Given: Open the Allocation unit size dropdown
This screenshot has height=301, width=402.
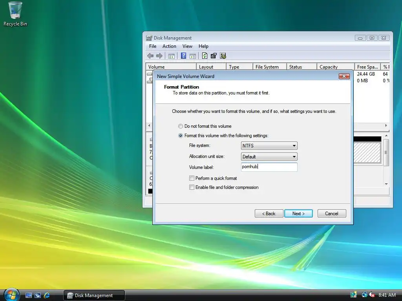Looking at the screenshot, I should (x=269, y=157).
